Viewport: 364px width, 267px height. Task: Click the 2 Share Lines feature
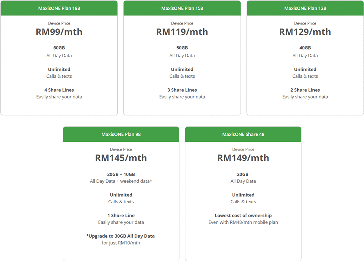tap(305, 90)
